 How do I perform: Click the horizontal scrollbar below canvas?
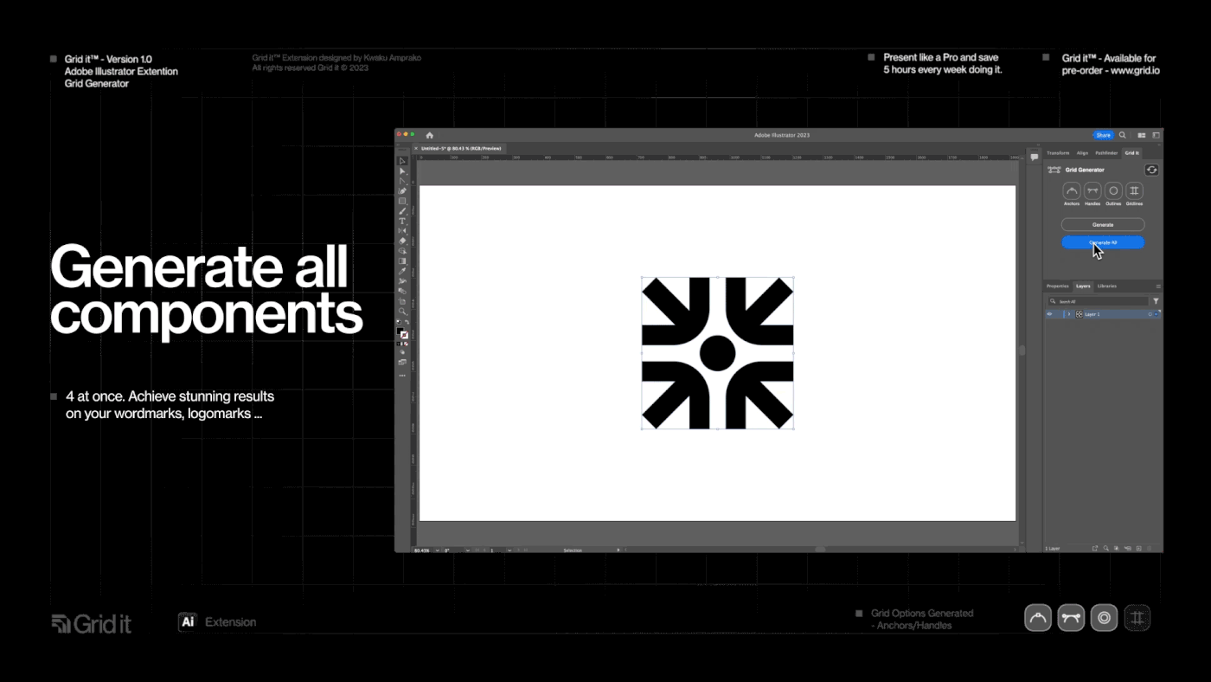click(x=820, y=550)
